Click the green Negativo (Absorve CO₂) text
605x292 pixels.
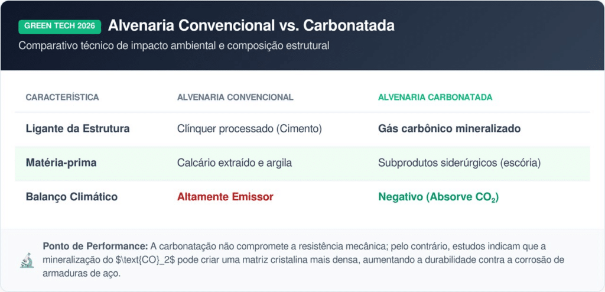click(x=438, y=197)
